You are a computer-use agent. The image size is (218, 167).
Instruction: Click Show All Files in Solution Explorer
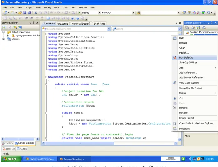pos(193,28)
